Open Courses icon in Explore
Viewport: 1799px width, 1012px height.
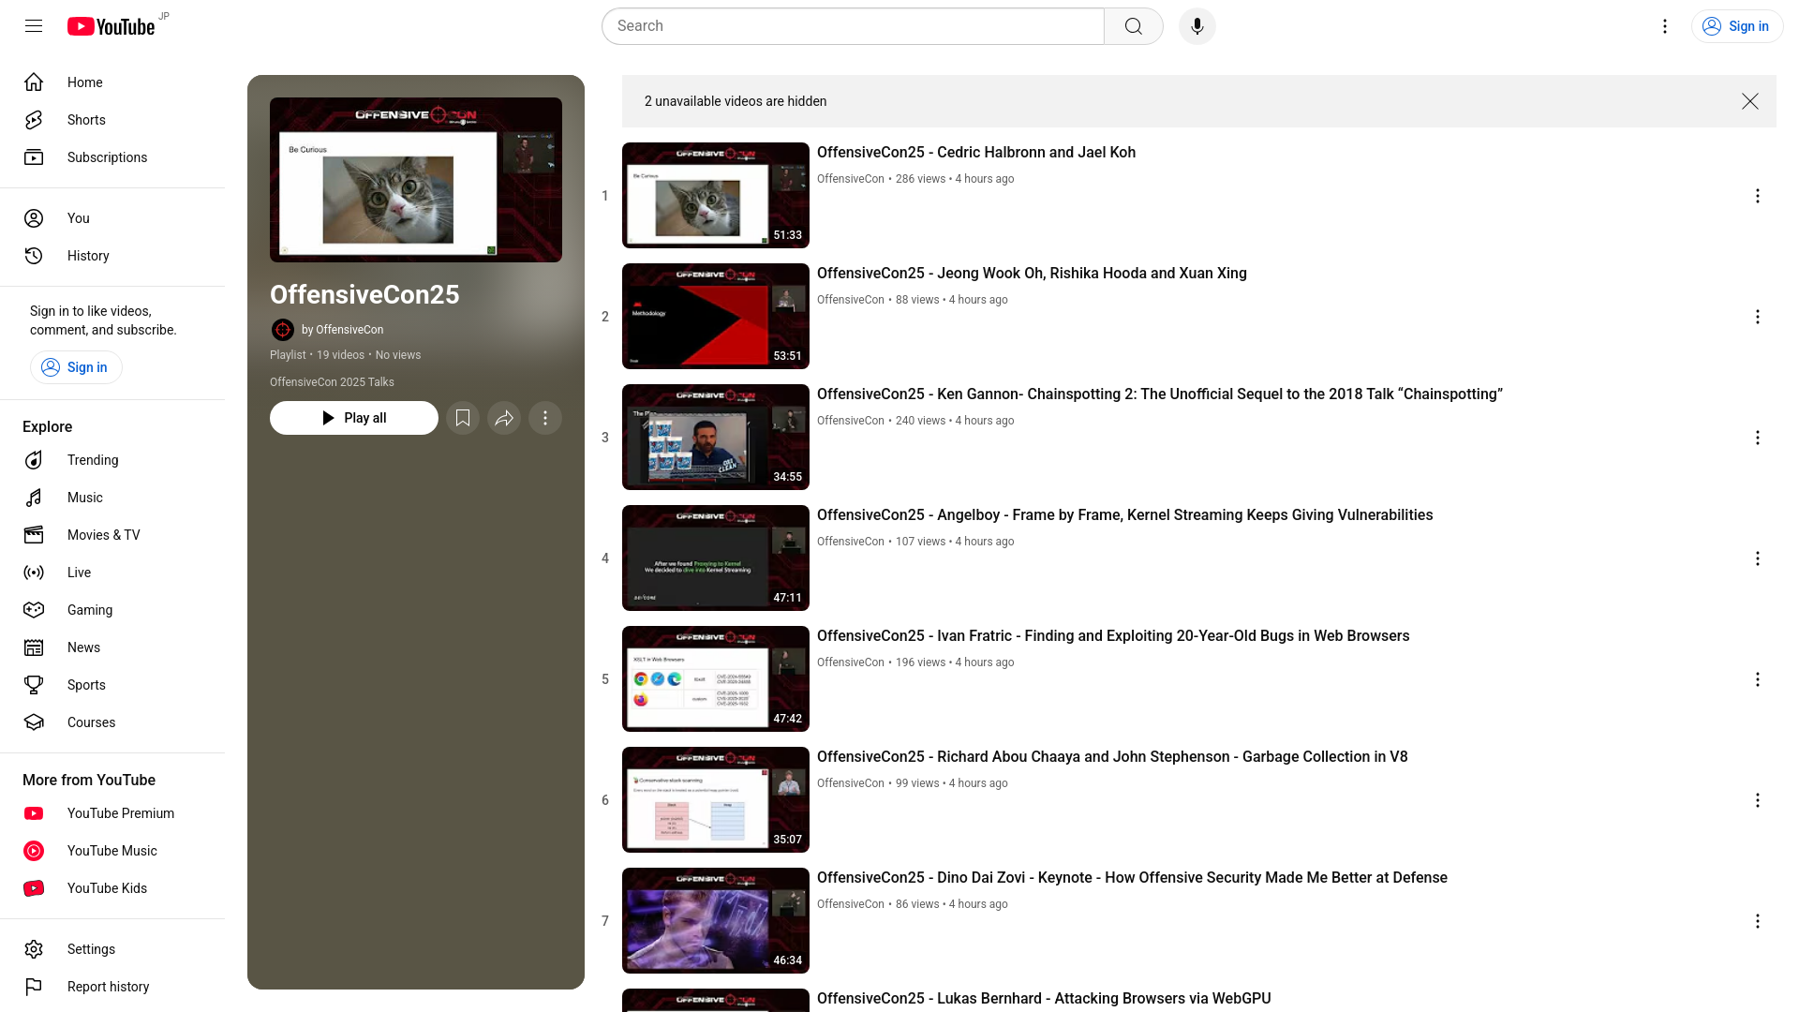[34, 722]
